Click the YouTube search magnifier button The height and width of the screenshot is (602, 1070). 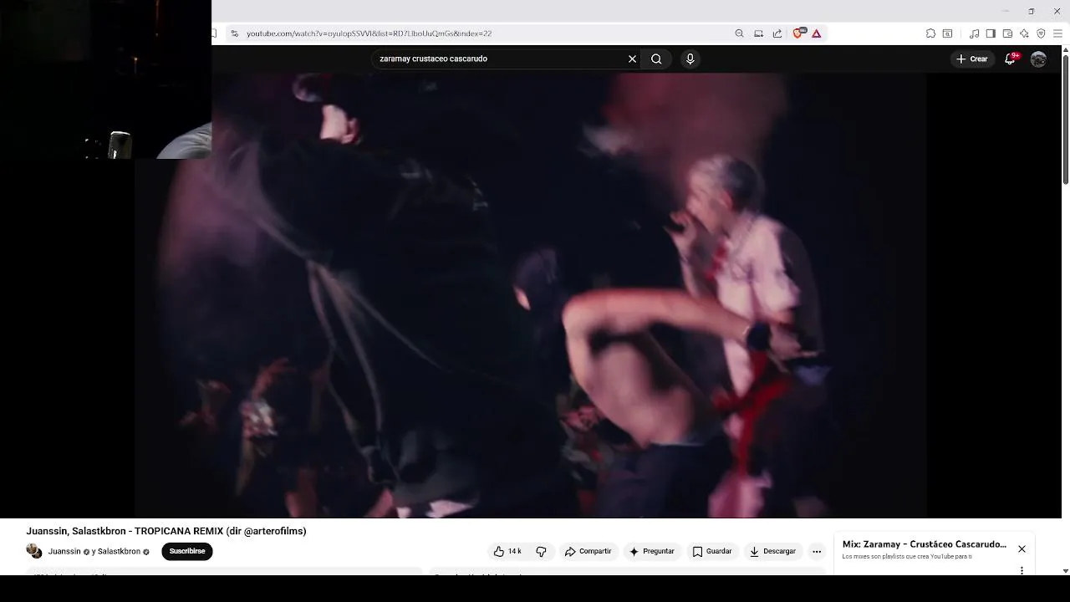[656, 59]
